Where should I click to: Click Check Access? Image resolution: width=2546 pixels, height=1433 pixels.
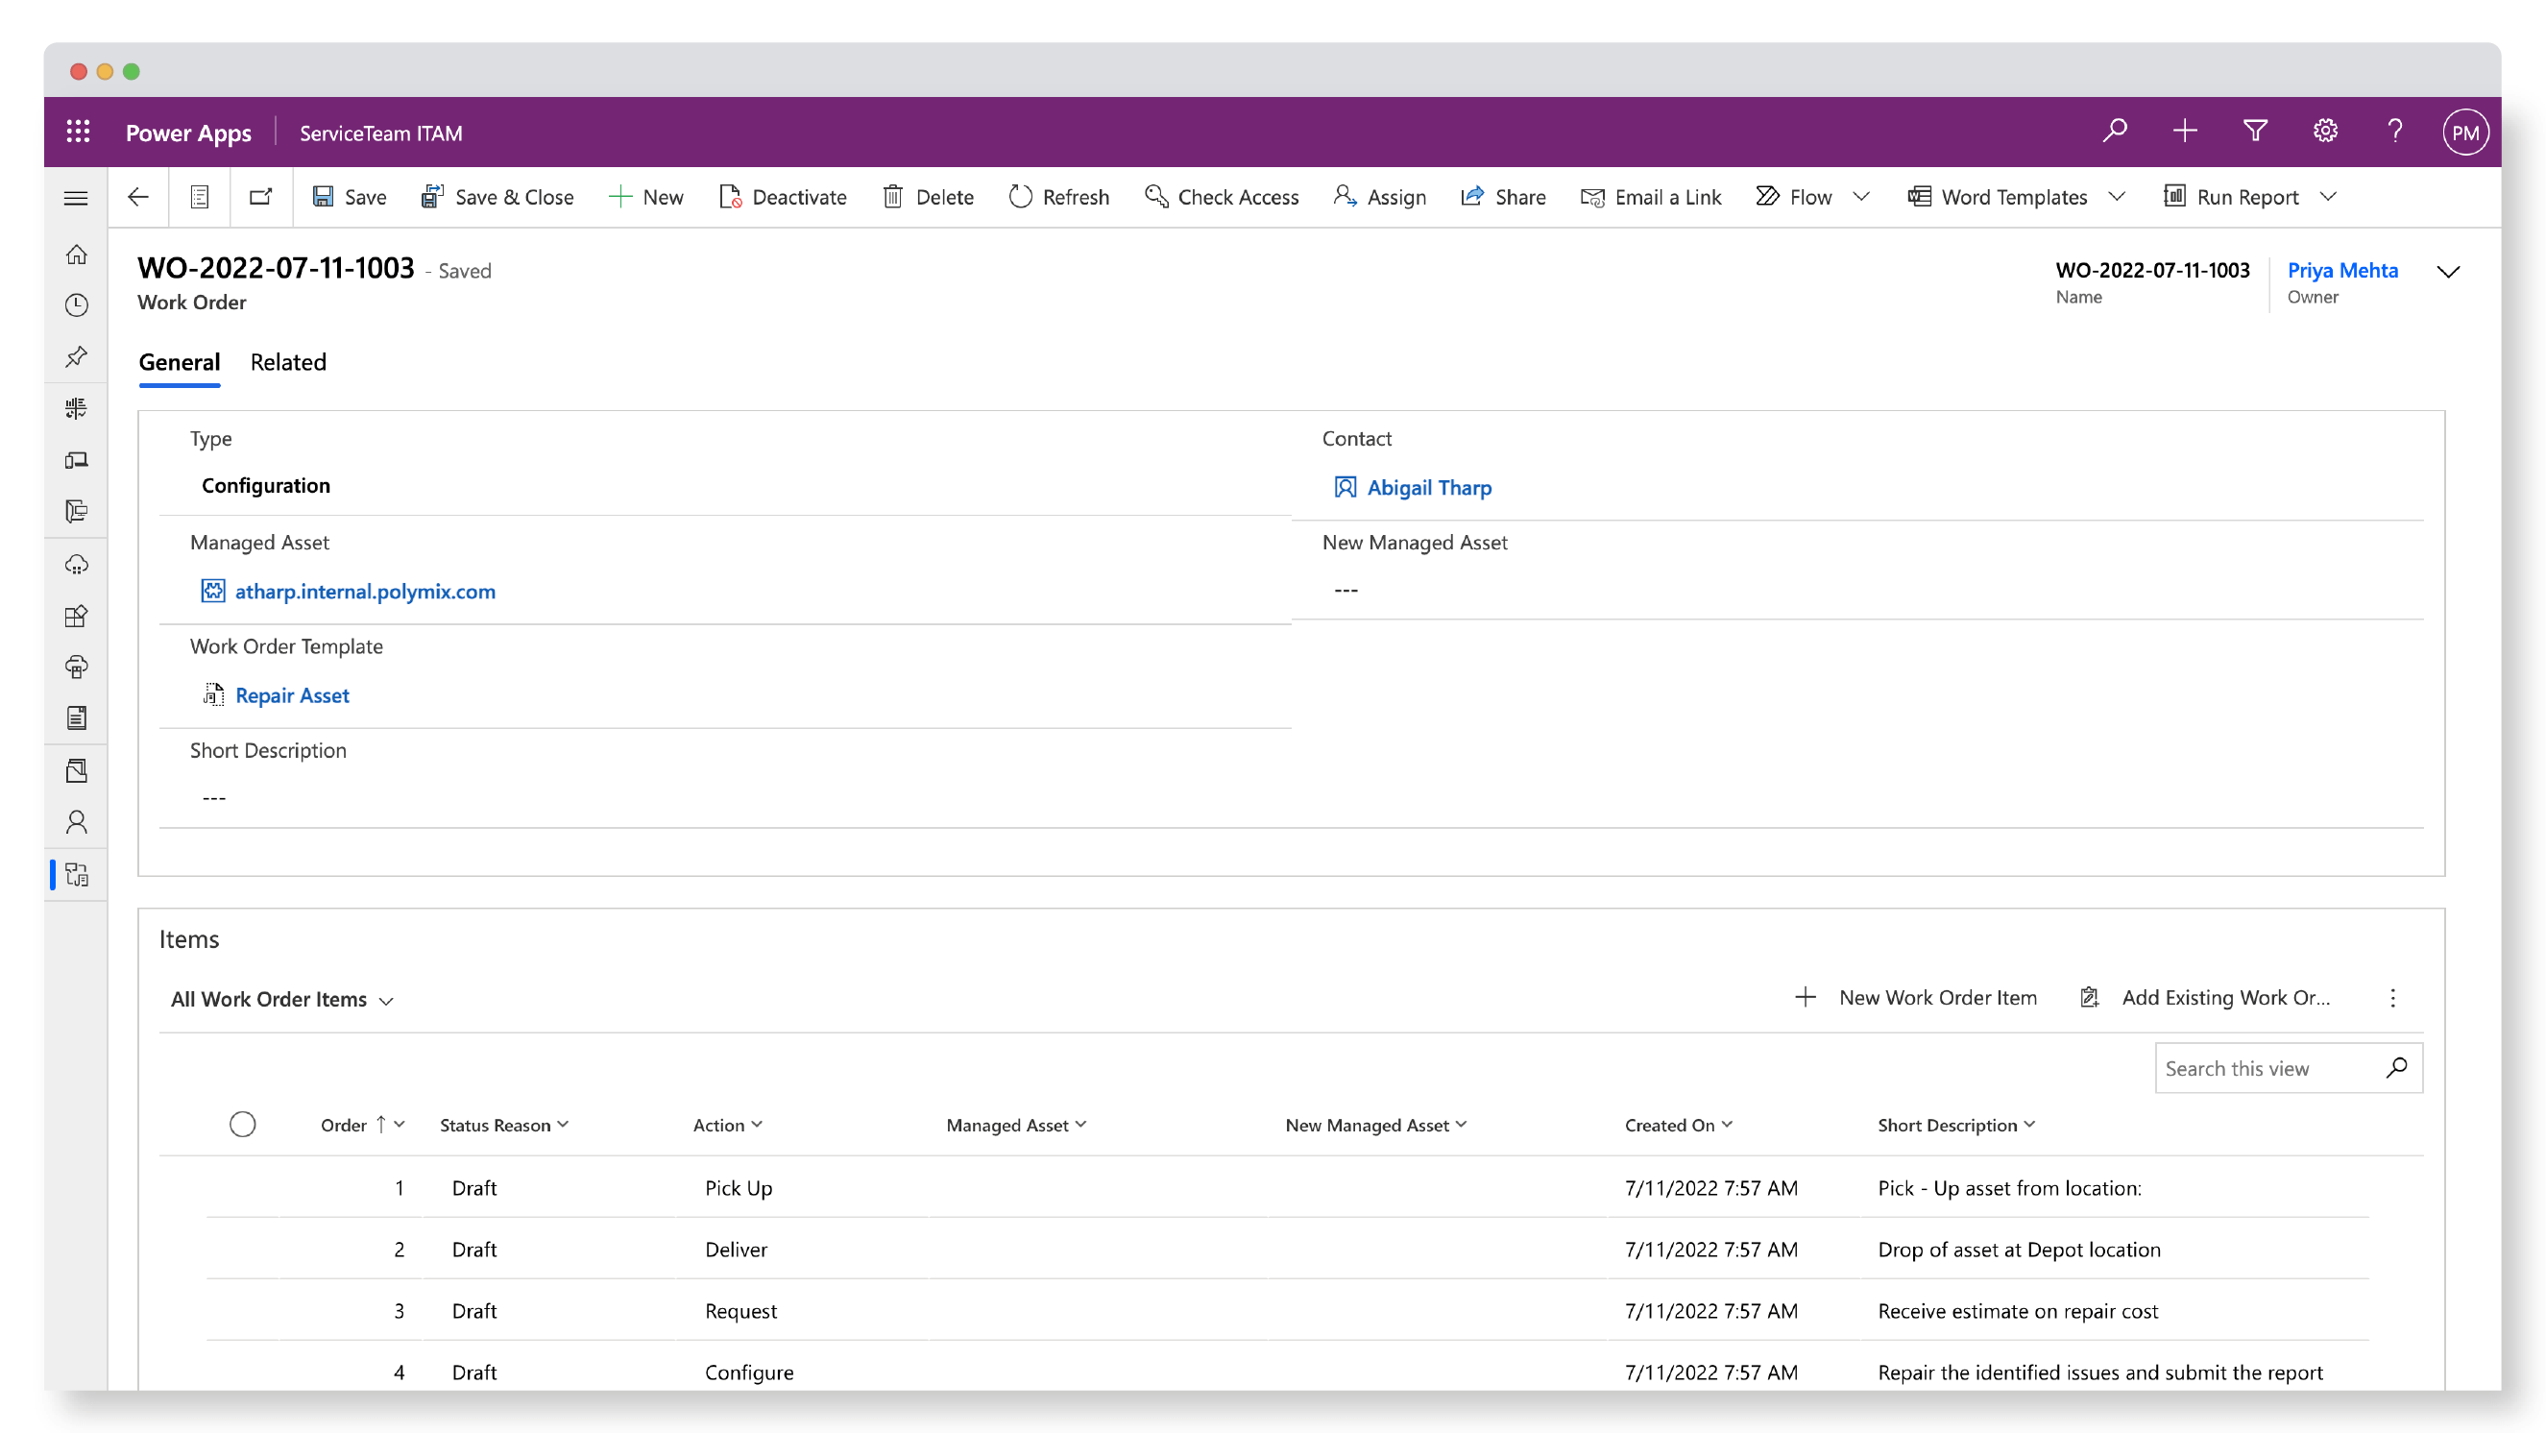(x=1222, y=197)
